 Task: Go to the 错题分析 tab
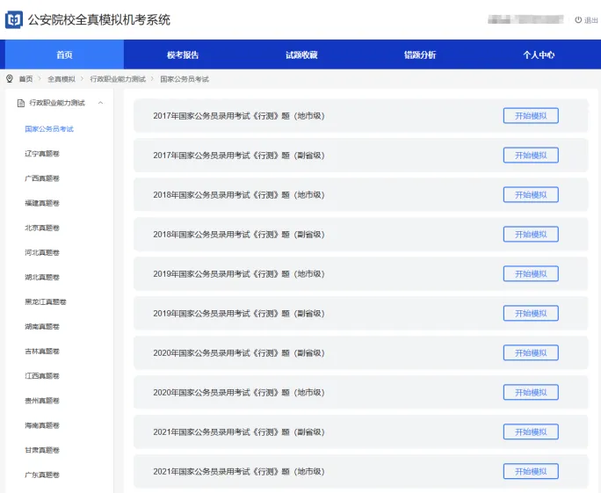pyautogui.click(x=420, y=54)
